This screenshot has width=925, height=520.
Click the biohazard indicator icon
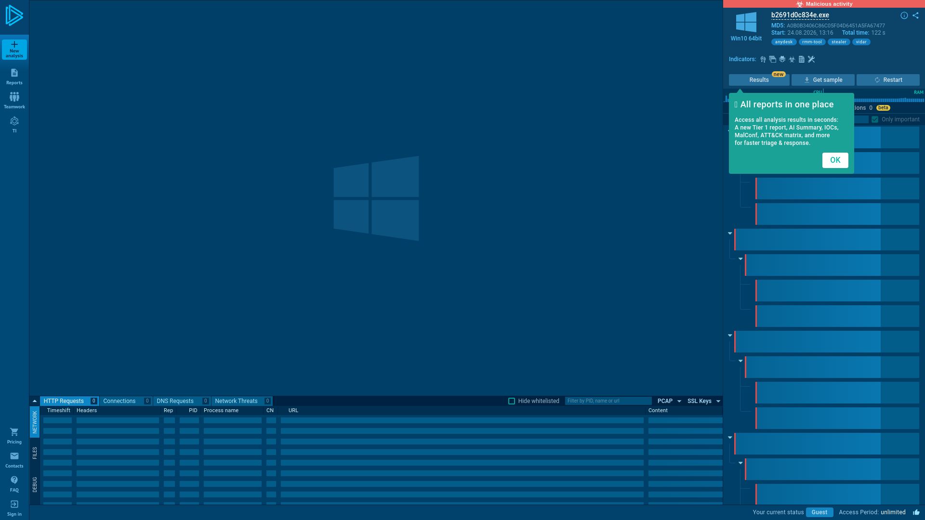(x=792, y=59)
